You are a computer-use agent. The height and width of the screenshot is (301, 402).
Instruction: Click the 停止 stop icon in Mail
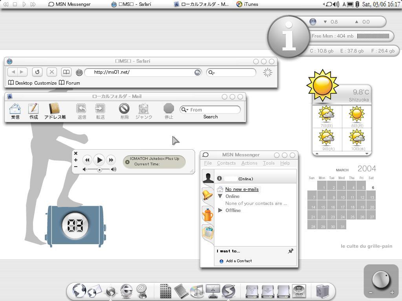tap(169, 111)
